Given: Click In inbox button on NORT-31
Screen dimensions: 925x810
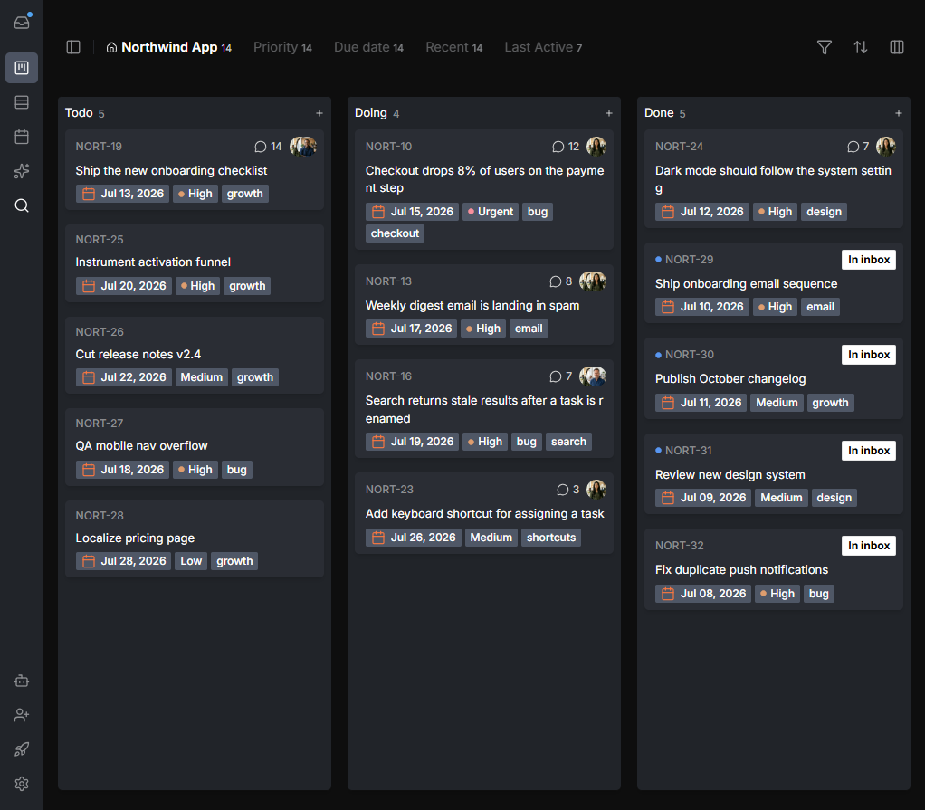Looking at the screenshot, I should tap(868, 451).
